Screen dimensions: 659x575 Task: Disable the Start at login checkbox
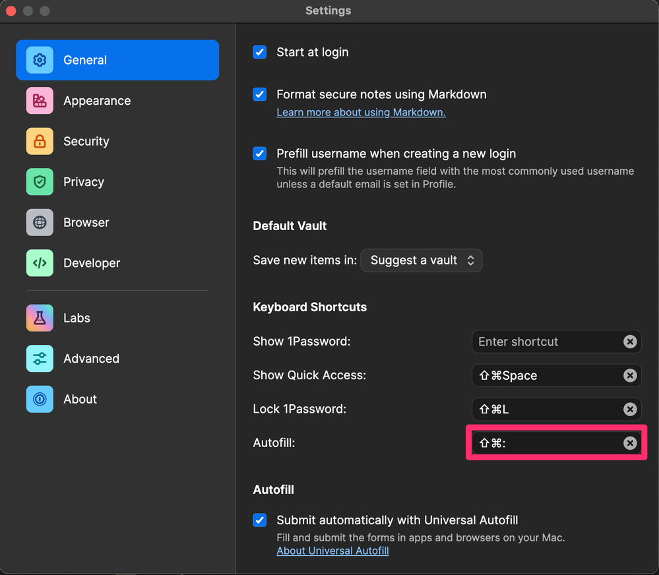pos(260,52)
